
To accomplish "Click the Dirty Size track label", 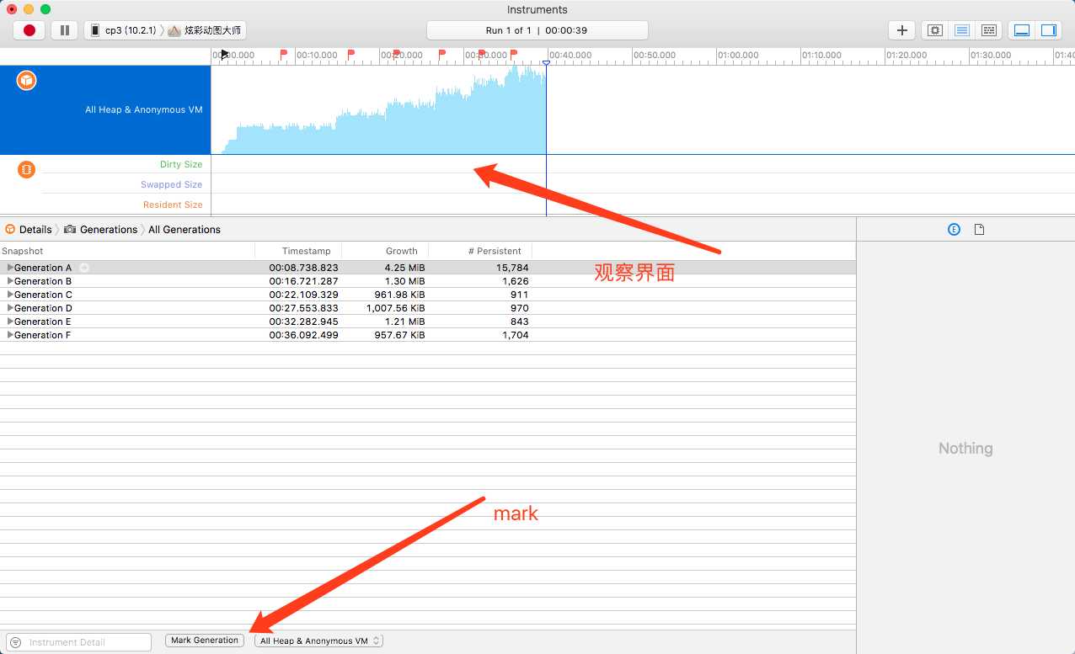I will click(181, 164).
